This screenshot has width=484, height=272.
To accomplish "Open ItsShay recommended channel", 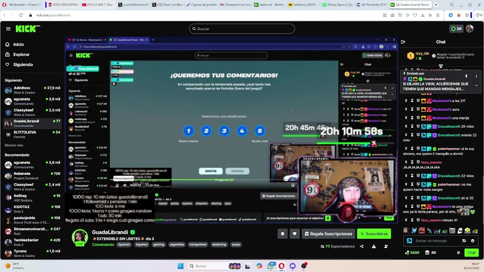I will click(33, 198).
